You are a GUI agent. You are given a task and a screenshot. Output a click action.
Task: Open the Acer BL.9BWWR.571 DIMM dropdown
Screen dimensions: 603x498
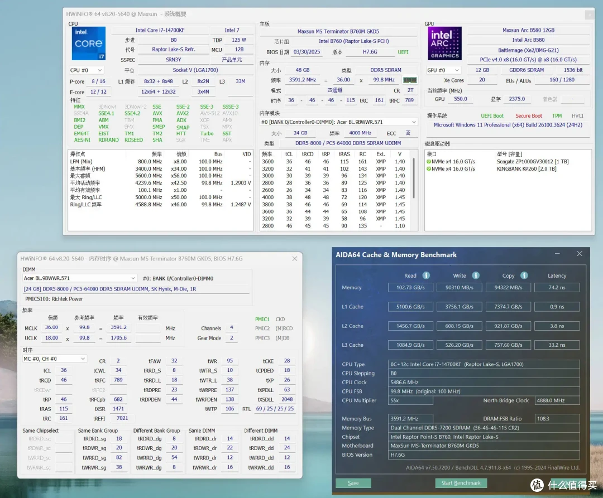point(80,278)
